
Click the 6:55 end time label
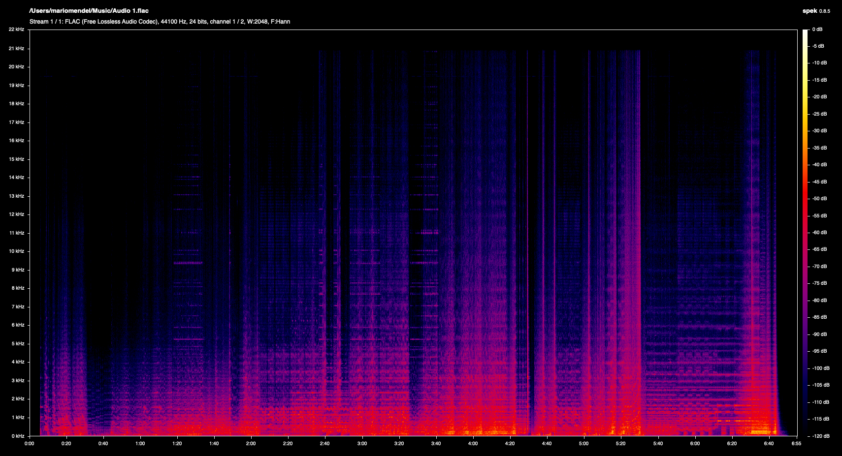tap(797, 444)
